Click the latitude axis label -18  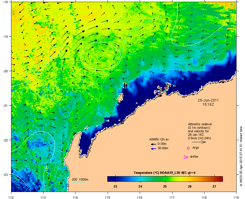[6, 2]
